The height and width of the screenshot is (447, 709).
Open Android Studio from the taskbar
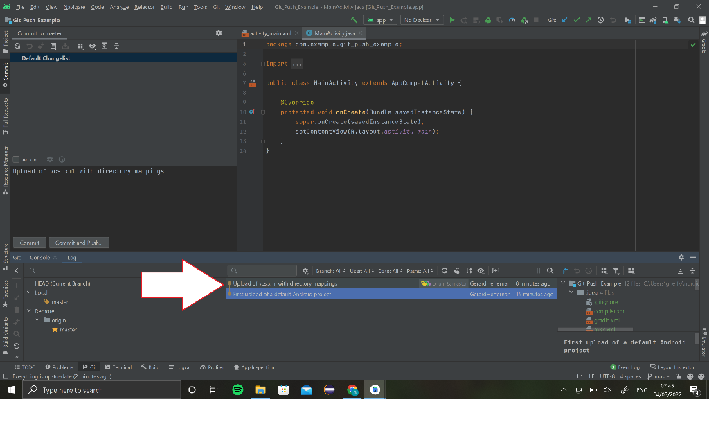click(375, 389)
